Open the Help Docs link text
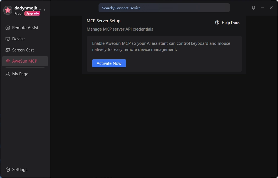This screenshot has height=178, width=278. pos(230,23)
